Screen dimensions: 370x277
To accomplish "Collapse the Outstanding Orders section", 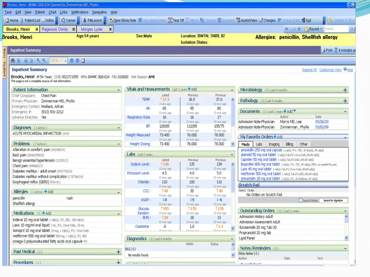I will point(345,211).
